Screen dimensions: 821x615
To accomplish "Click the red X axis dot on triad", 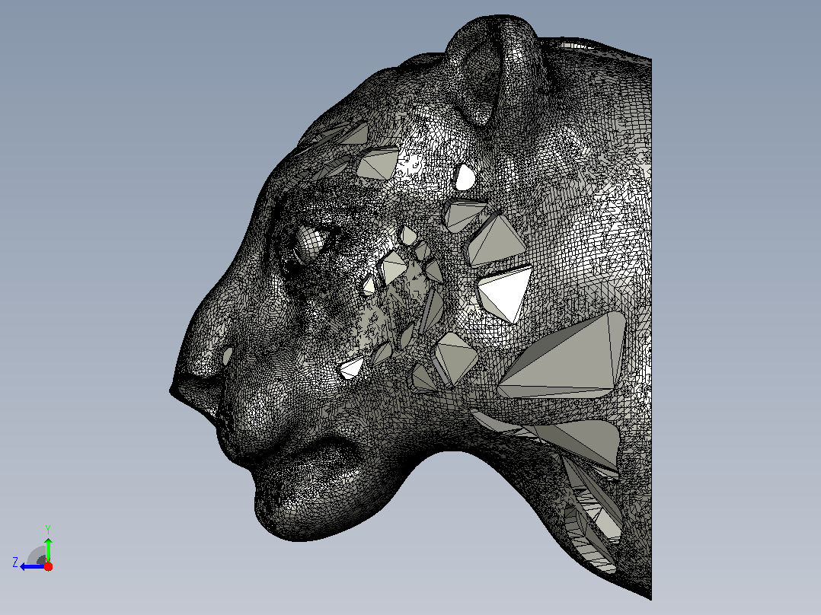I will pyautogui.click(x=48, y=566).
